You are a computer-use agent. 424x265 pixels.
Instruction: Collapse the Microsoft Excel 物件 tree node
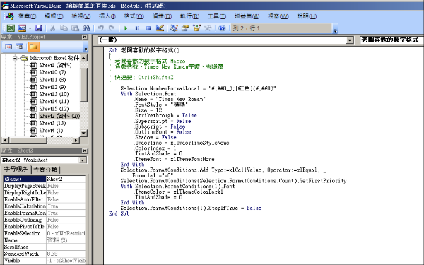coord(15,58)
